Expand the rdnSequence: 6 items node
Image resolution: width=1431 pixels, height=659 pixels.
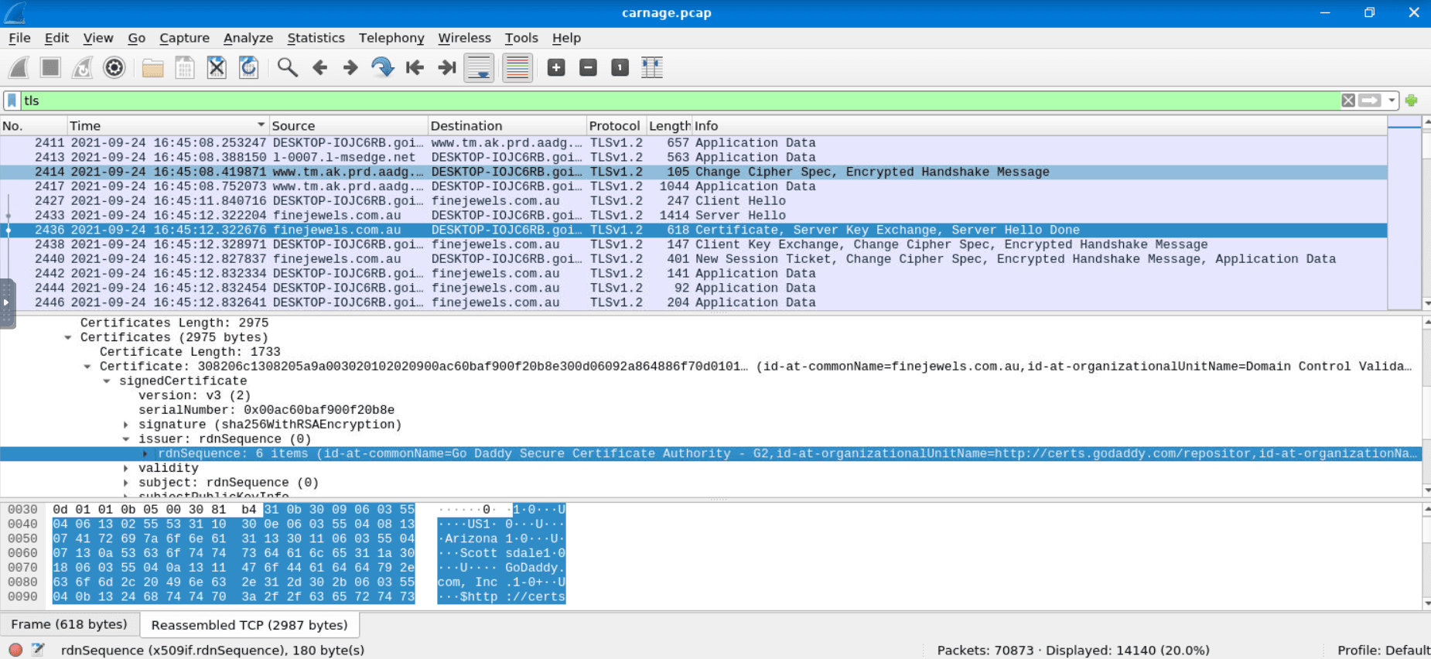pos(145,454)
